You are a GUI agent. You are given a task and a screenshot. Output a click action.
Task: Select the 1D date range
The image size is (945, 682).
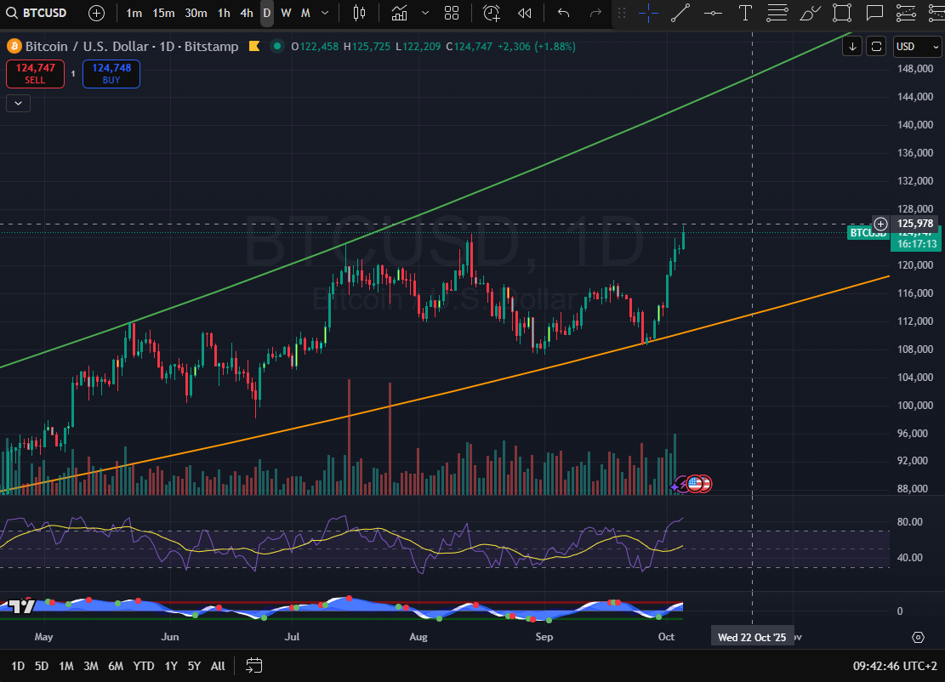click(18, 666)
